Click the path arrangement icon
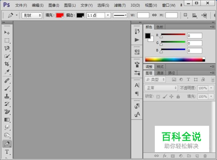 click(x=204, y=15)
